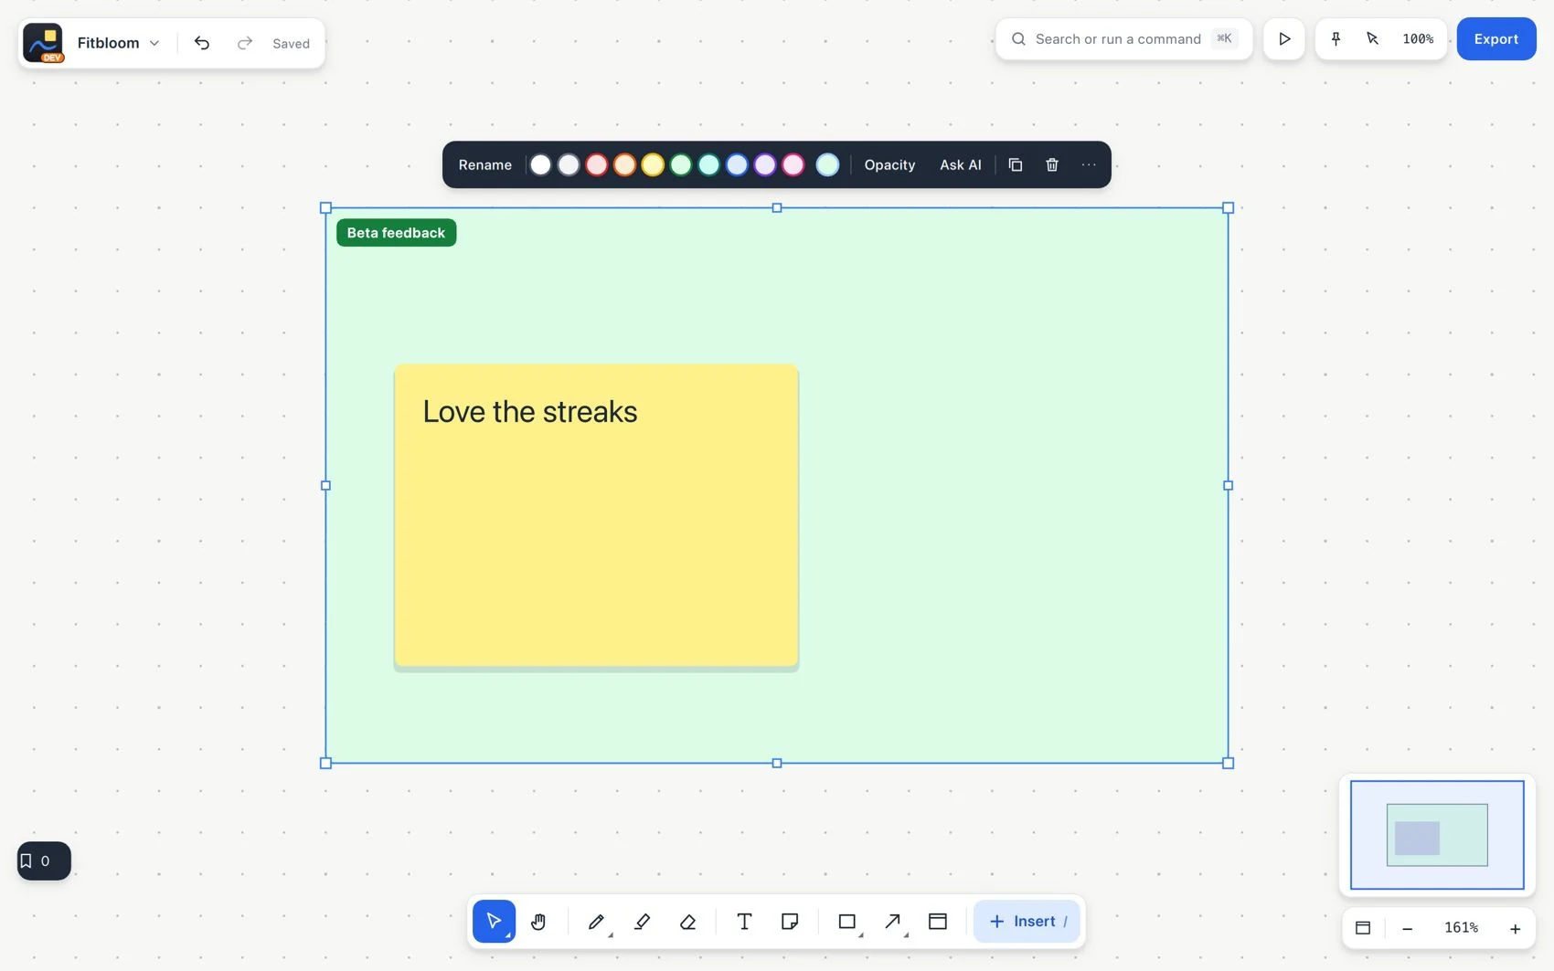Select the Love the streaks sticky note
This screenshot has width=1554, height=971.
596,516
